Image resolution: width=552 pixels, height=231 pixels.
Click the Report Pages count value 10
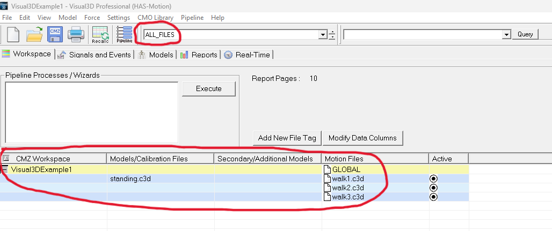(313, 78)
